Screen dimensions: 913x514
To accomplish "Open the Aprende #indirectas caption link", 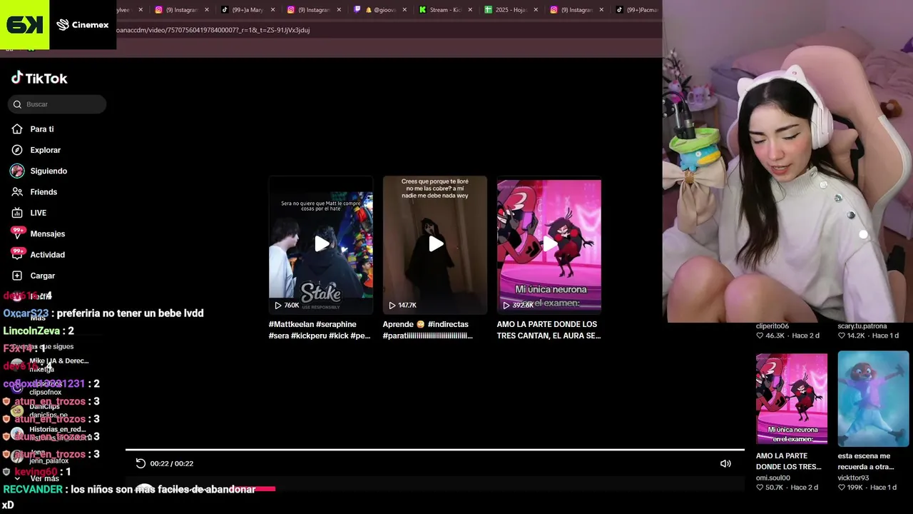I will coord(428,330).
